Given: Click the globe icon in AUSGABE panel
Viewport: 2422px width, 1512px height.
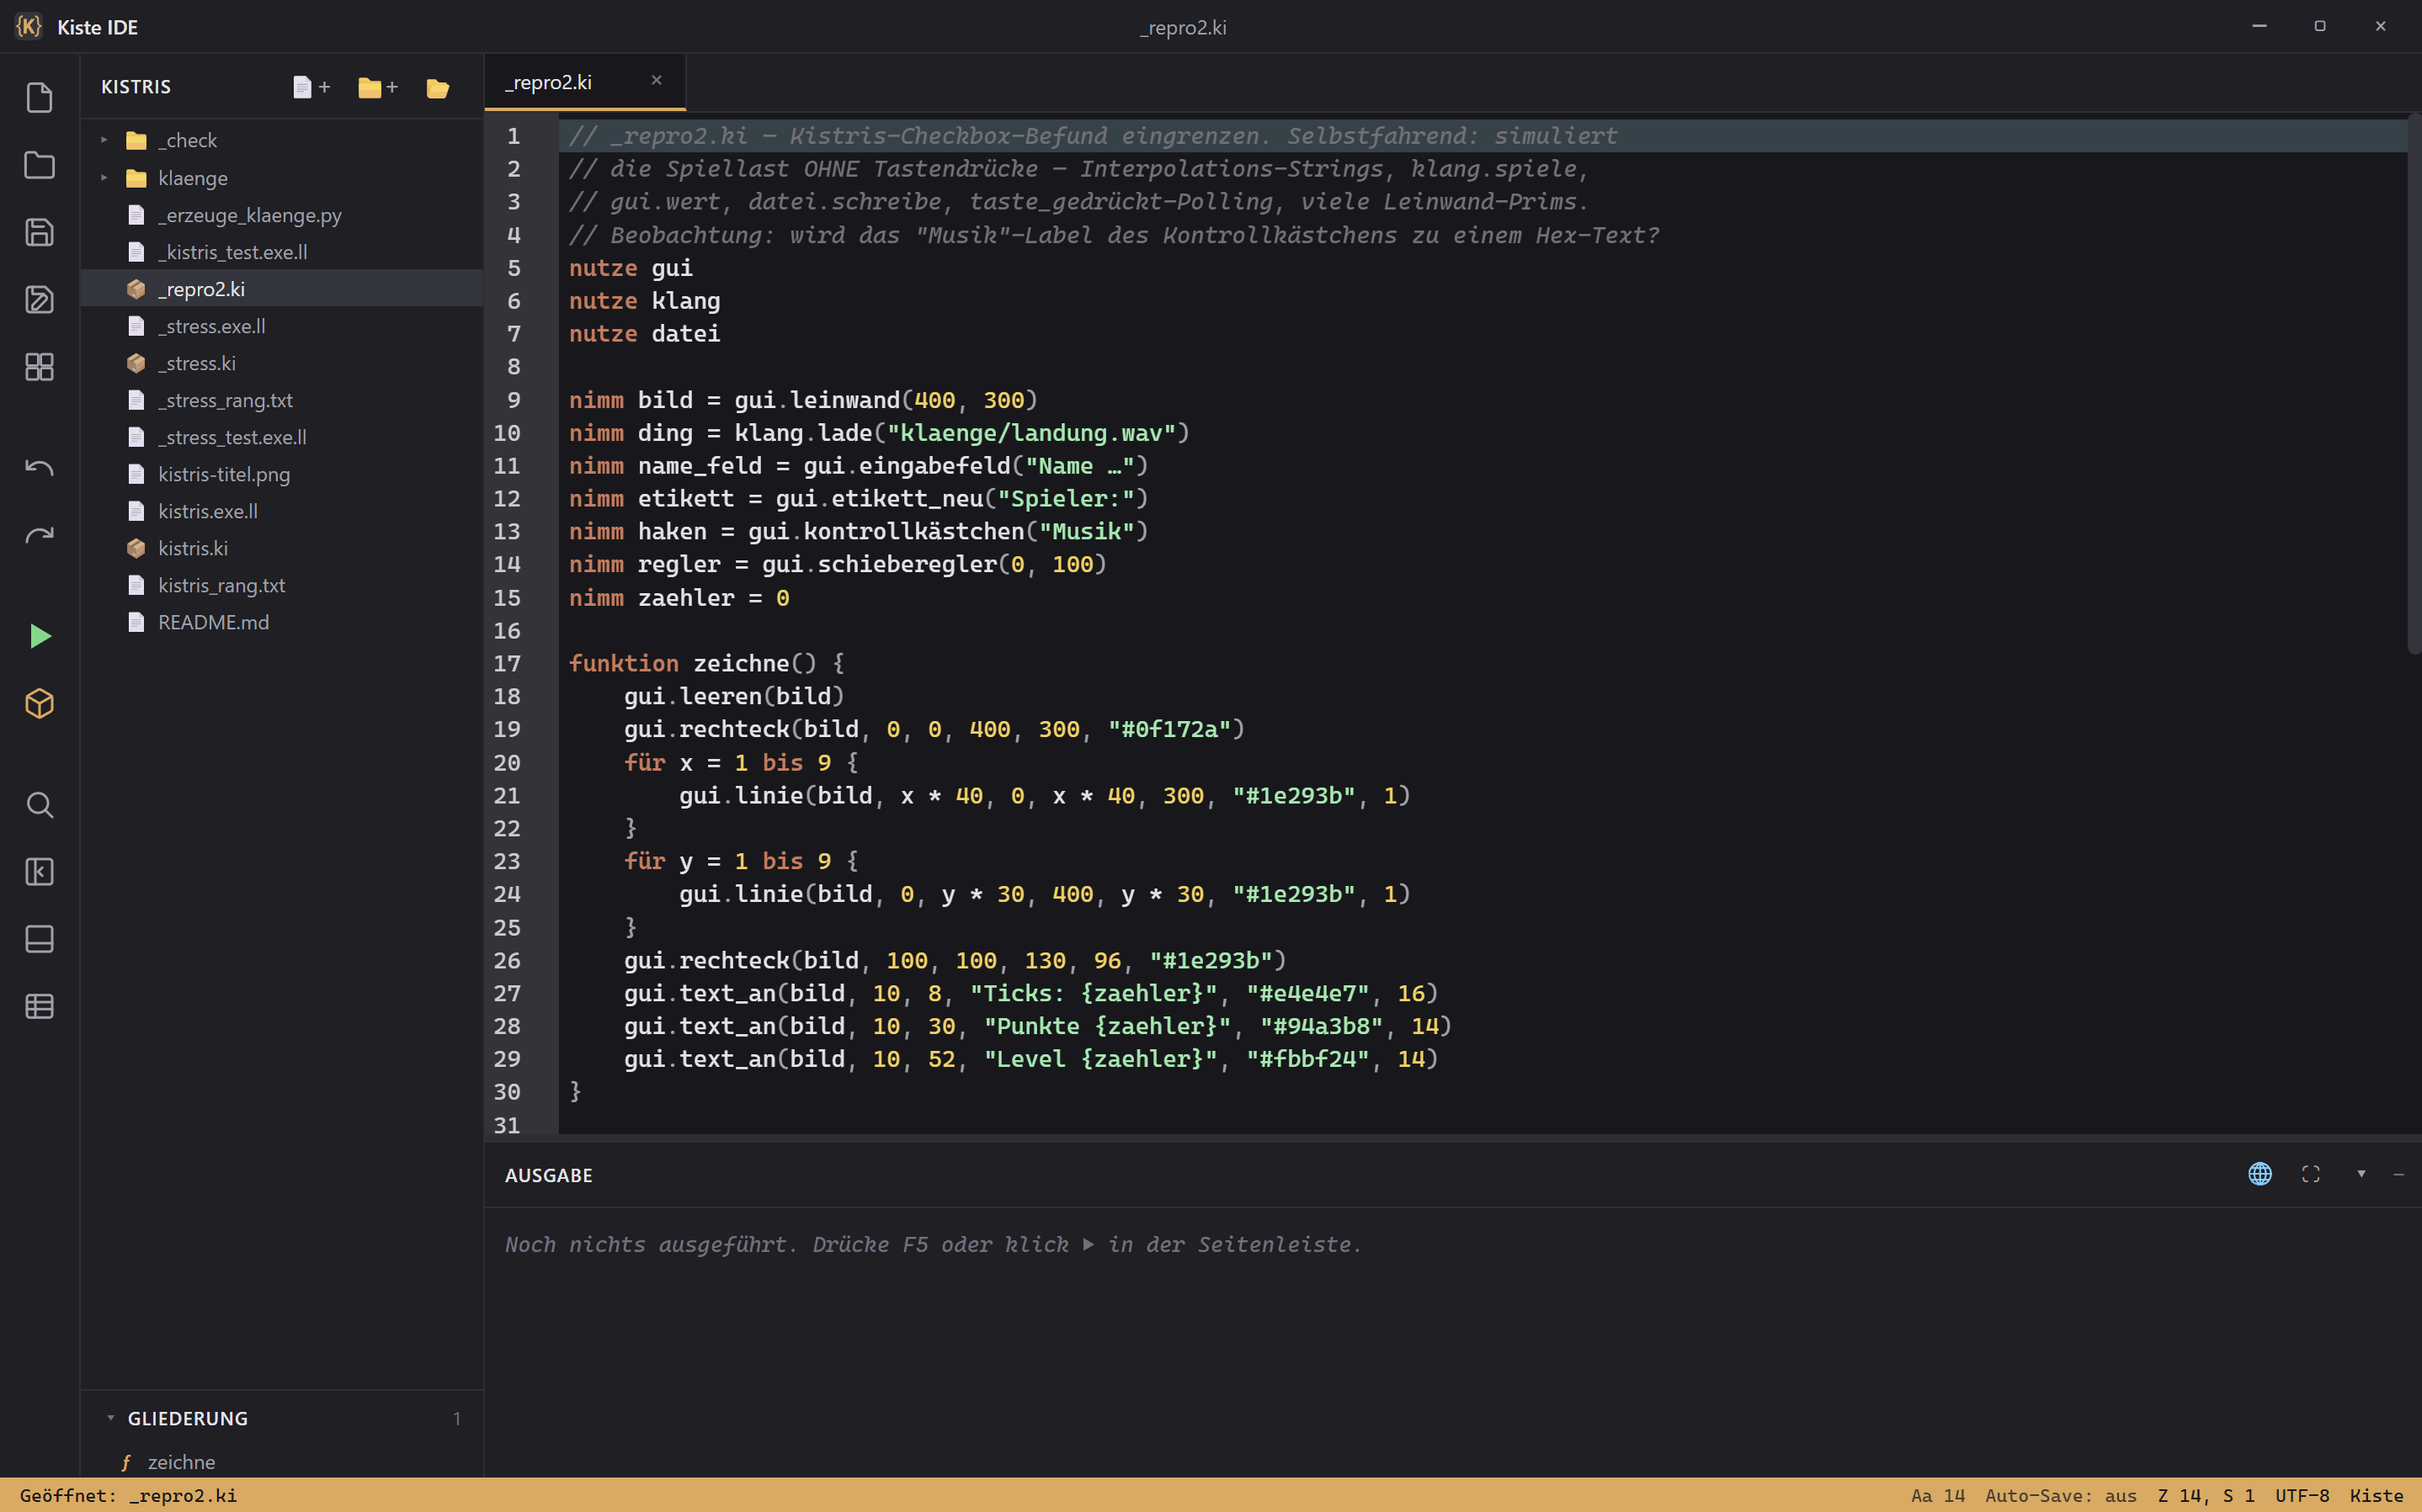Looking at the screenshot, I should 2260,1174.
